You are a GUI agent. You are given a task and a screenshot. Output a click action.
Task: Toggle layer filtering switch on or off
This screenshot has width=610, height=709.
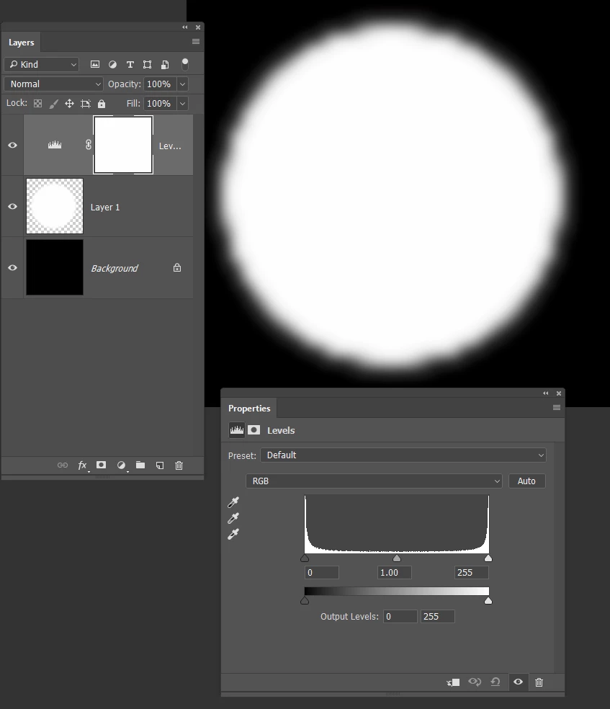click(185, 64)
